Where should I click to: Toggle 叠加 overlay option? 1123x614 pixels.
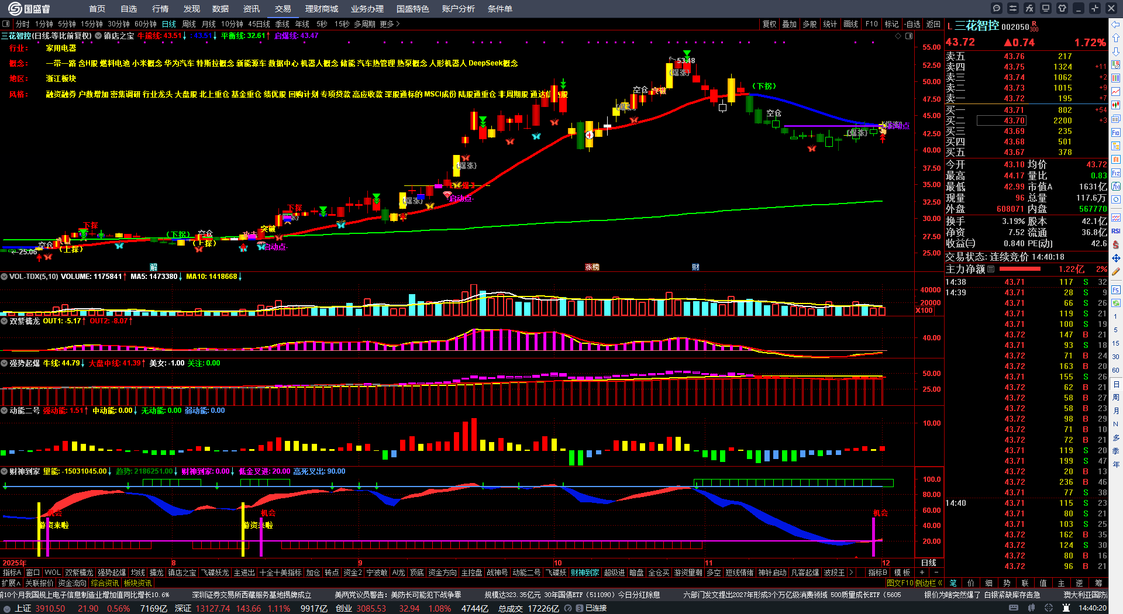click(789, 24)
